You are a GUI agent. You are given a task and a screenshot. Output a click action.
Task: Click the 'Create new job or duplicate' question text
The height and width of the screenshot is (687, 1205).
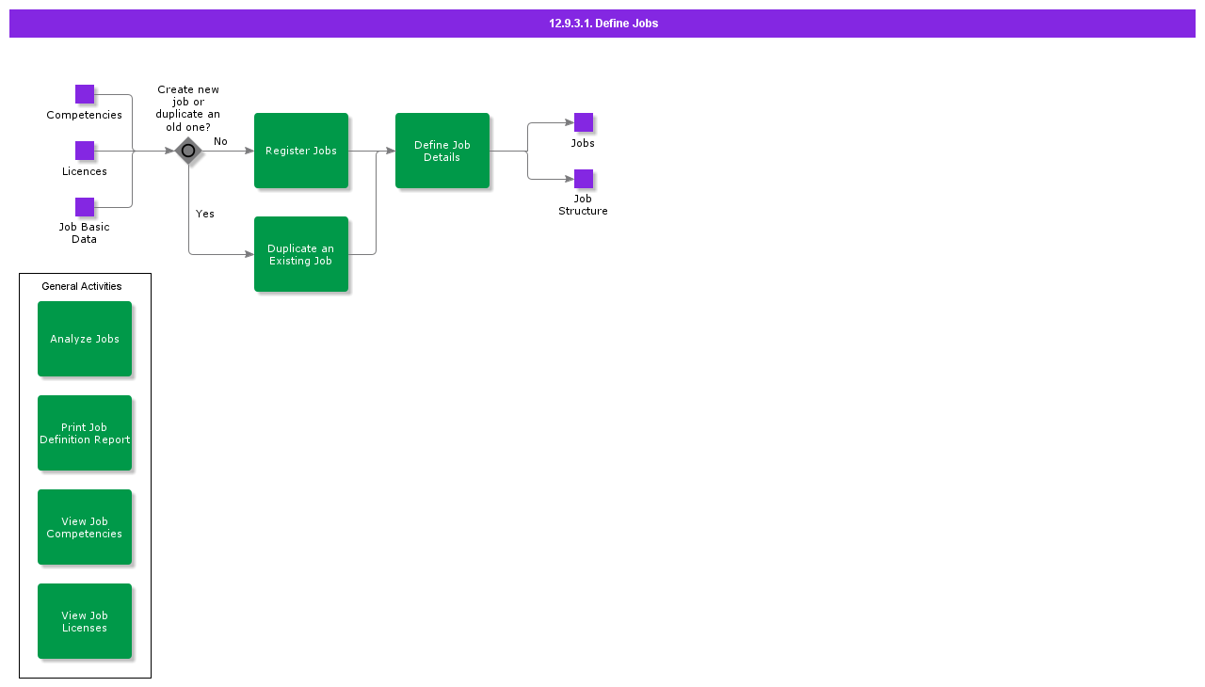pyautogui.click(x=188, y=108)
